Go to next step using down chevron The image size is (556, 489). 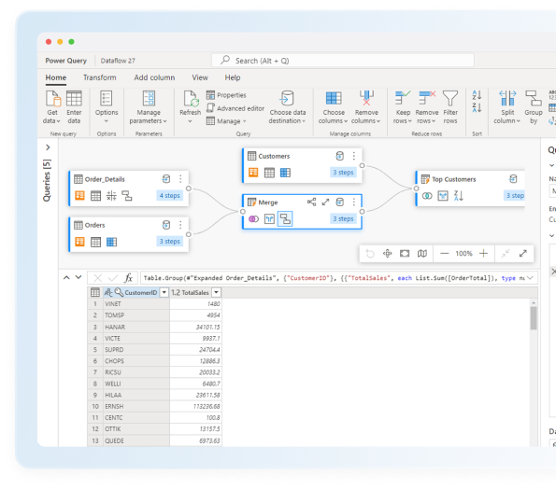click(x=78, y=277)
